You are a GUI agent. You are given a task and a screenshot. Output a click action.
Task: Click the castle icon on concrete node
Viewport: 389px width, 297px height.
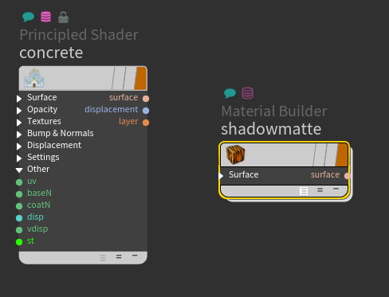click(x=34, y=78)
